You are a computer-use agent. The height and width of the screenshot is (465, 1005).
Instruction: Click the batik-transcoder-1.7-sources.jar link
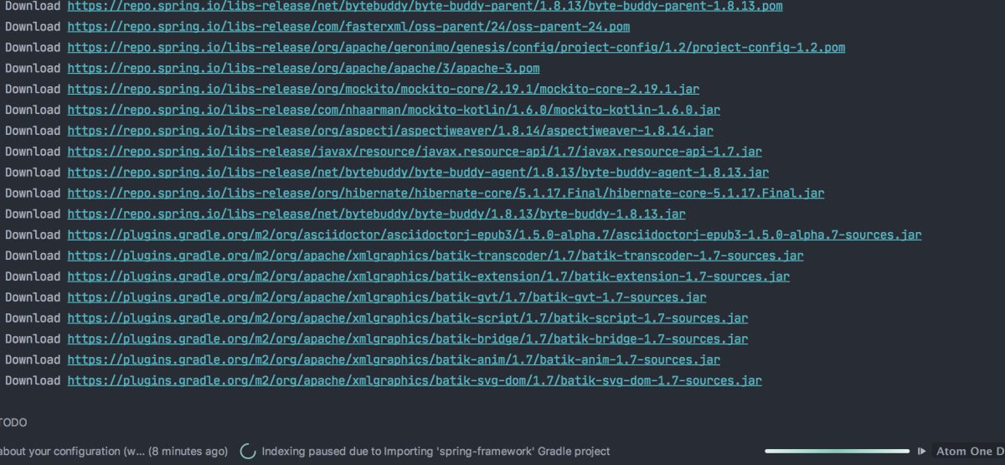[x=435, y=256]
